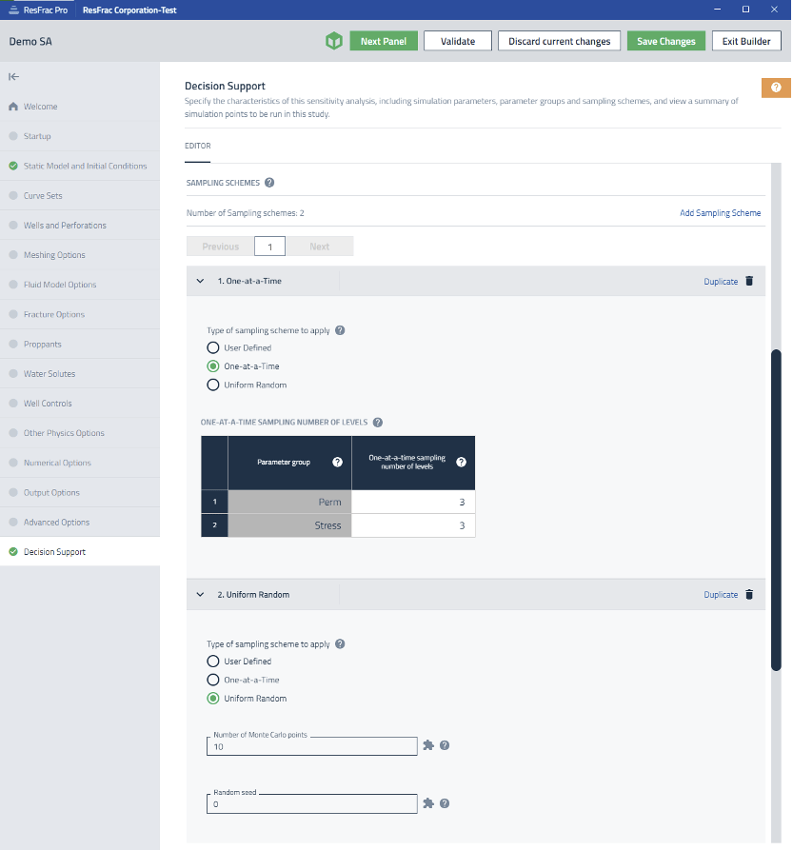Open Numerical Options panel
The image size is (793, 850).
point(80,463)
